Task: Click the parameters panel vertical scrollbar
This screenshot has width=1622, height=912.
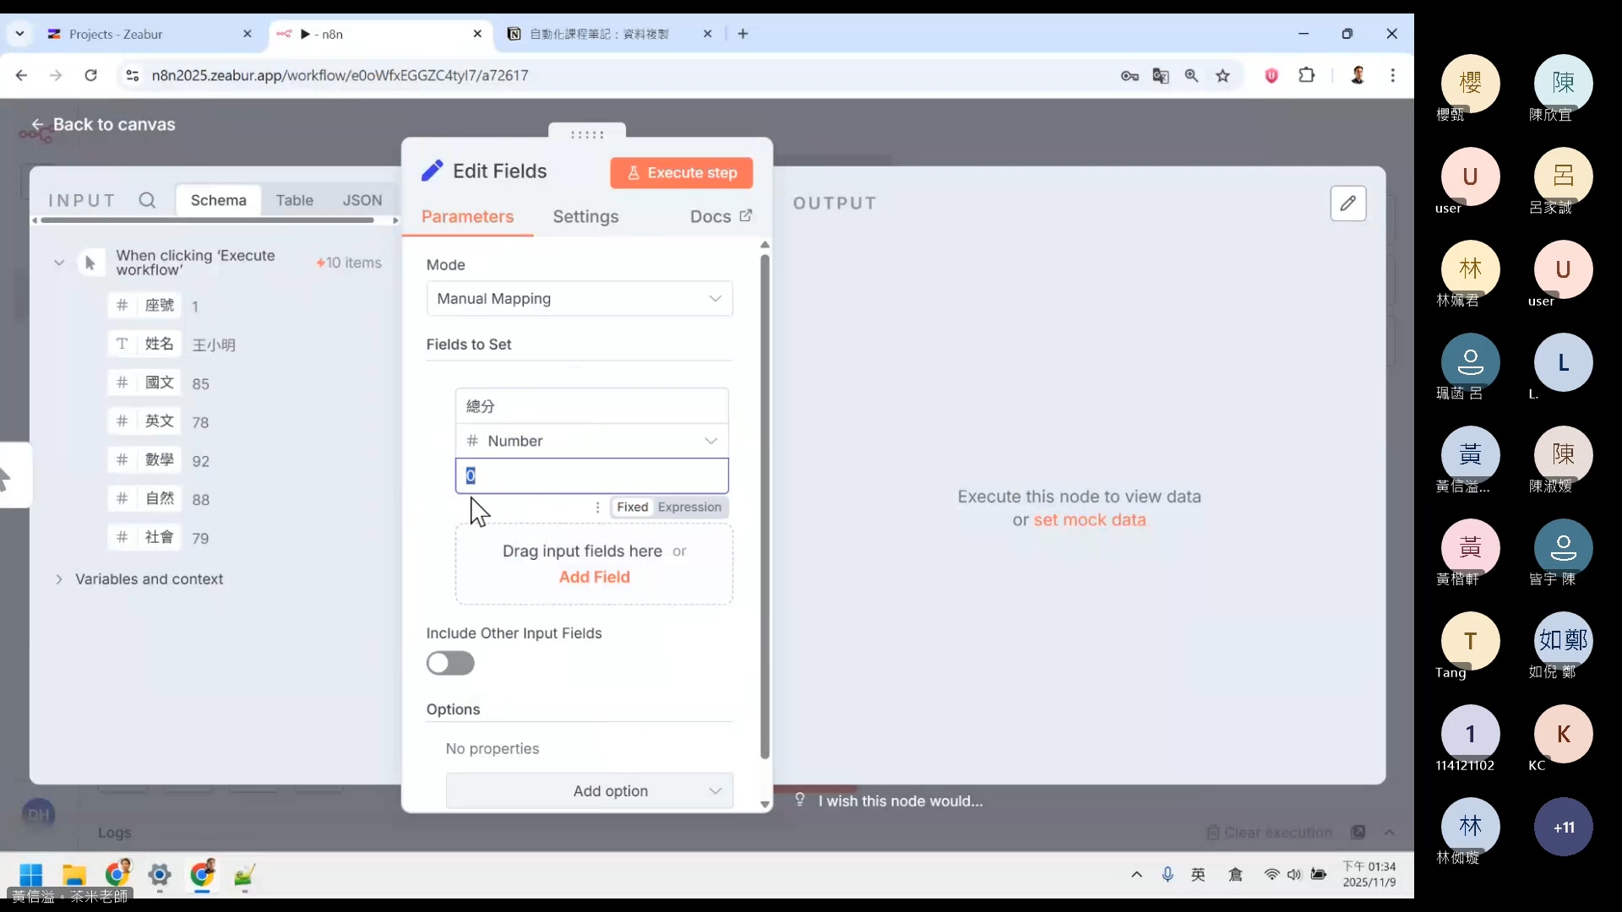Action: (x=765, y=507)
